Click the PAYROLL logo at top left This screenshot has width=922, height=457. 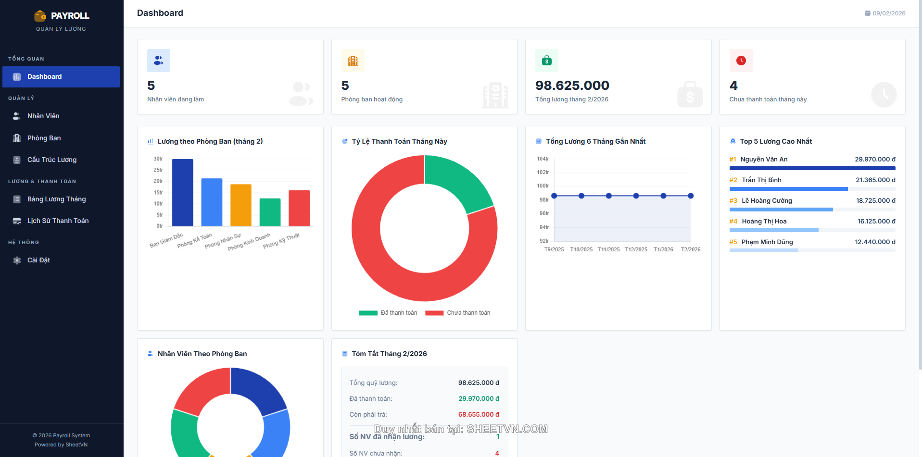(x=63, y=15)
